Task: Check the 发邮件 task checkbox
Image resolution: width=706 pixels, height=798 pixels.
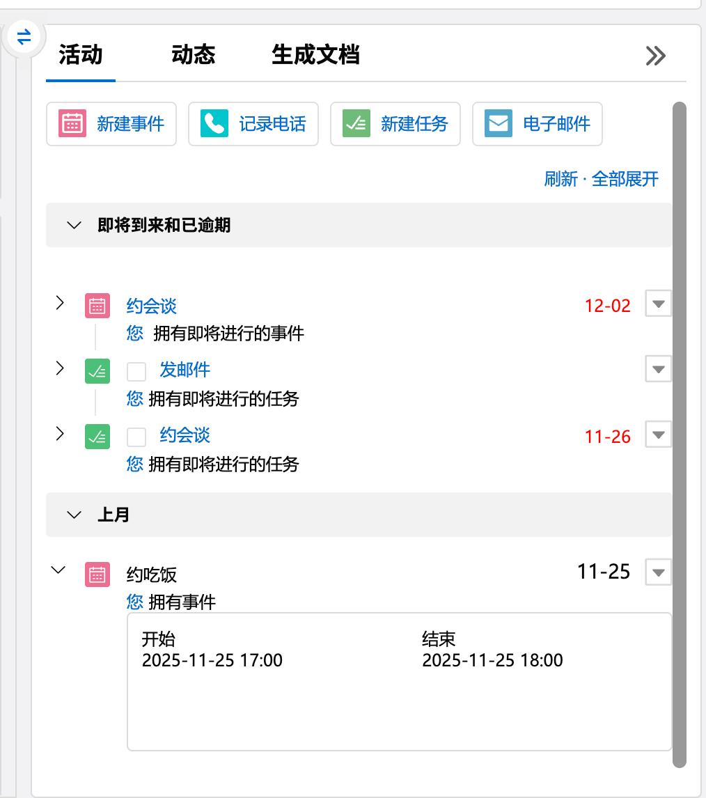Action: tap(136, 371)
